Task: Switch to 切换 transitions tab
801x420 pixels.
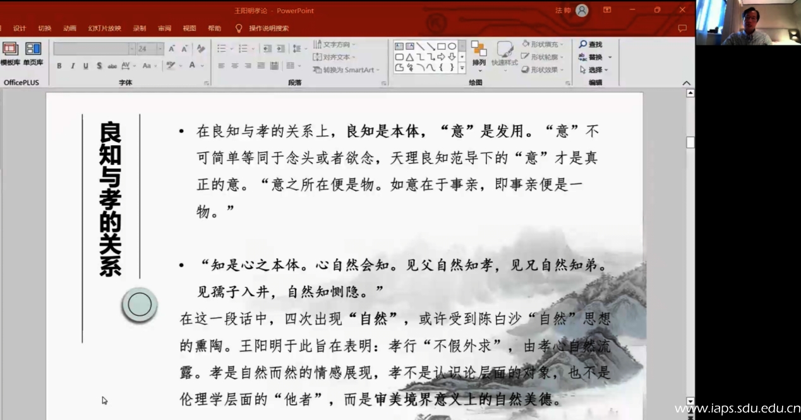Action: [x=44, y=28]
